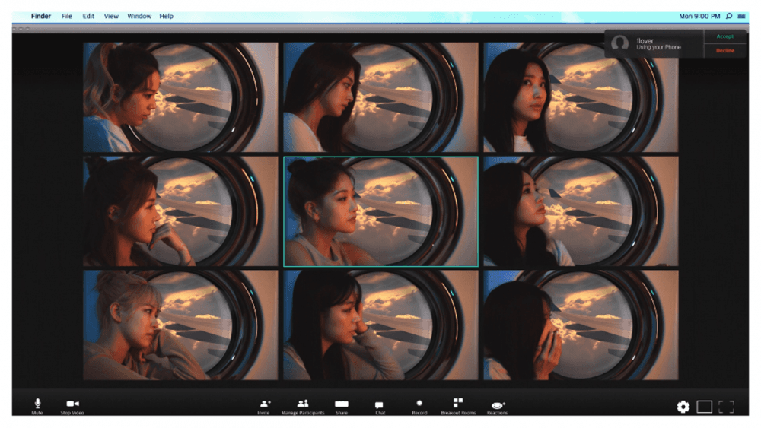Open Manage Participants panel

[x=303, y=406]
